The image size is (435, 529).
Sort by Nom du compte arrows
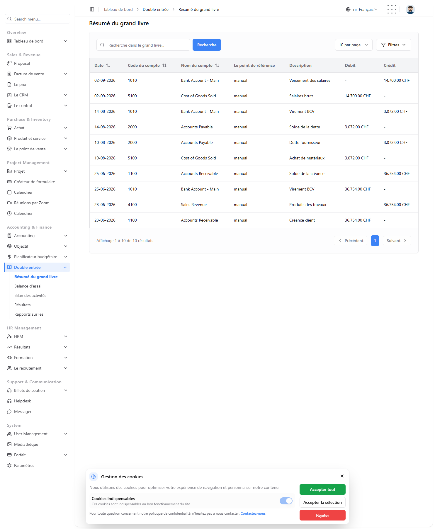point(217,65)
